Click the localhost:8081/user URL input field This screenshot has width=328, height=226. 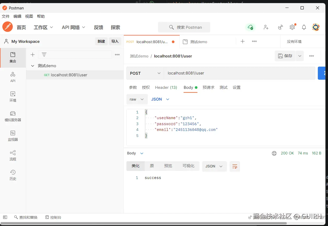(x=239, y=73)
